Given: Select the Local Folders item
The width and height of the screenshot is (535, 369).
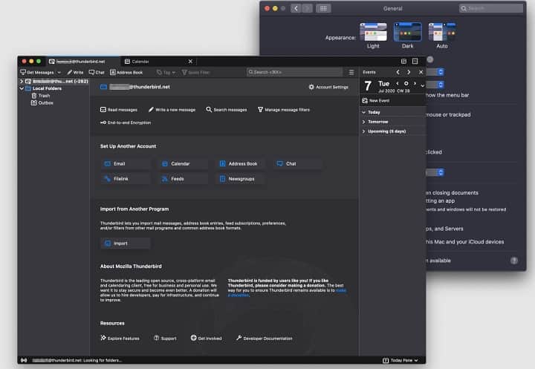Looking at the screenshot, I should (47, 88).
